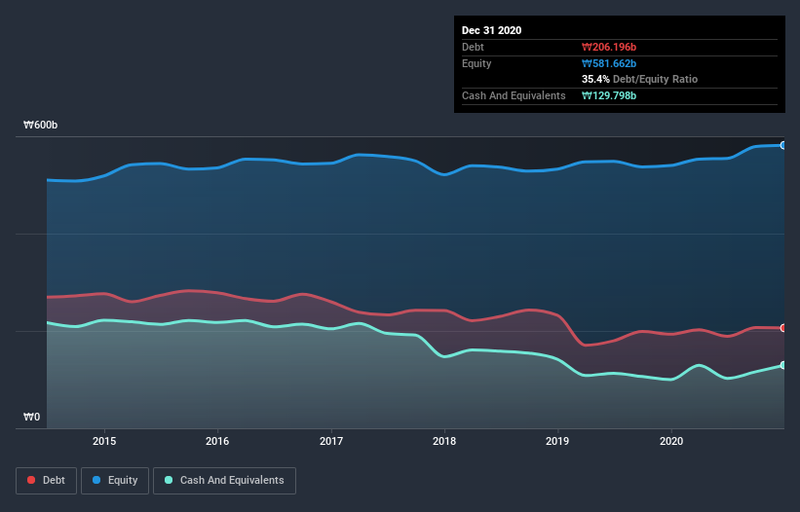
Task: Toggle the Debt series legend button
Action: point(46,481)
